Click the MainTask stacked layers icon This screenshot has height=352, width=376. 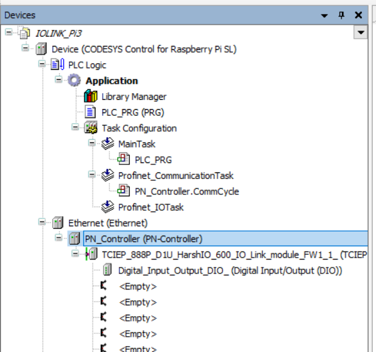(x=107, y=144)
